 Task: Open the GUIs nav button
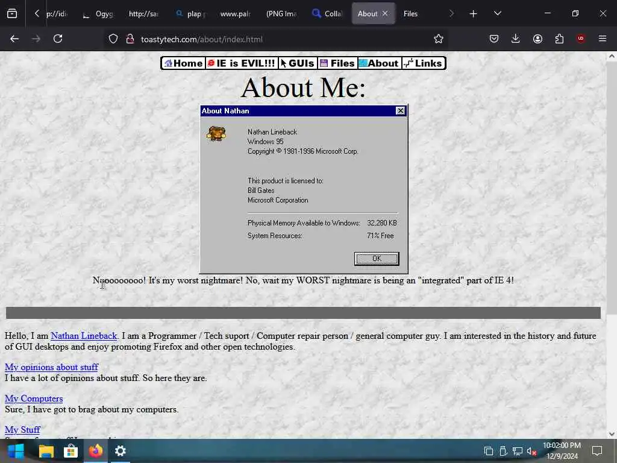coord(298,63)
